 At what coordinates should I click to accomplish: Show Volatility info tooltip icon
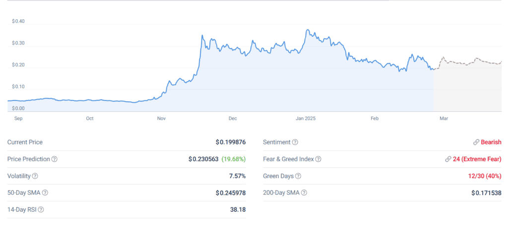(x=35, y=176)
